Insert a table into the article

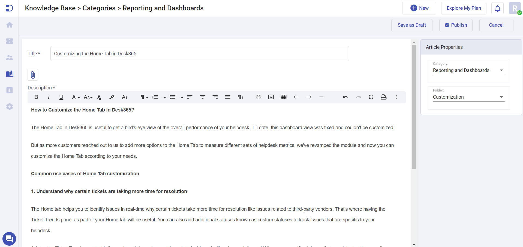pyautogui.click(x=284, y=97)
